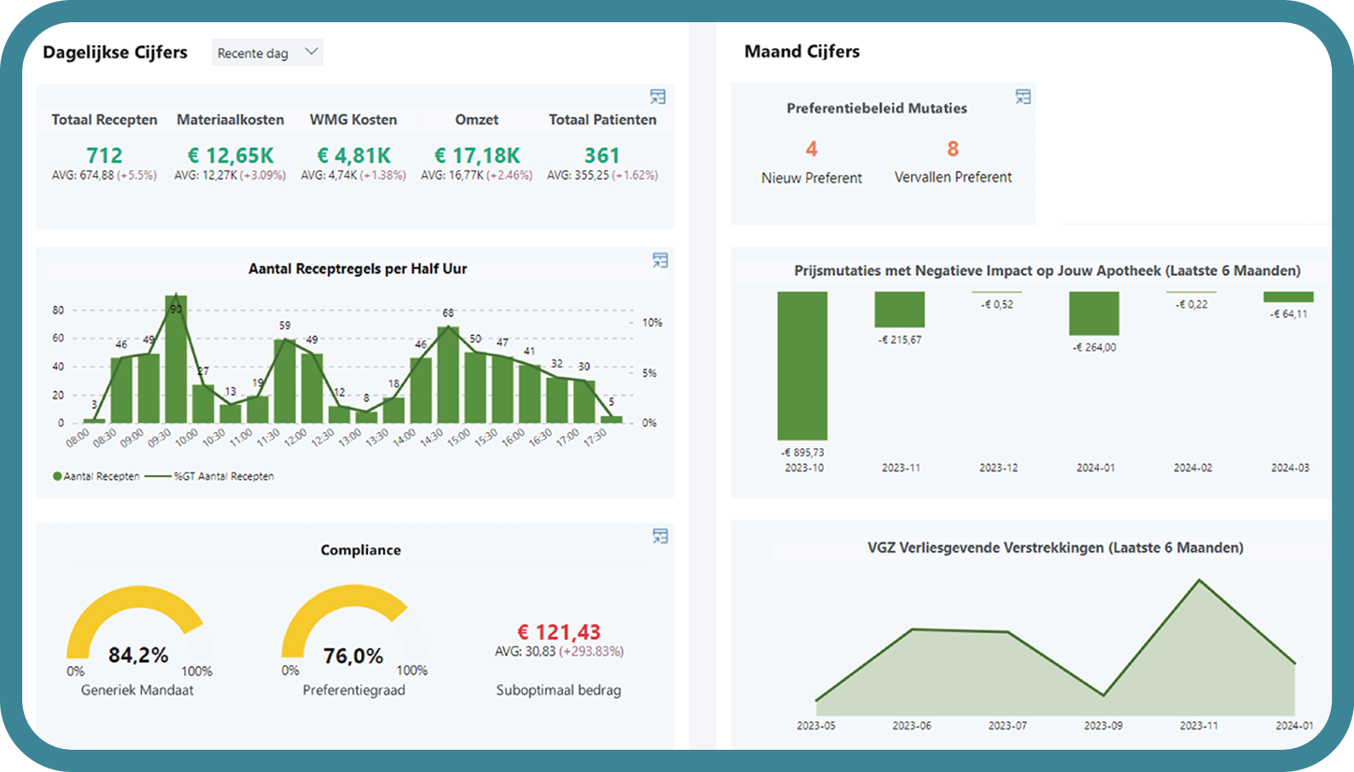1354x772 pixels.
Task: Open the Recente dag dropdown
Action: pyautogui.click(x=267, y=52)
